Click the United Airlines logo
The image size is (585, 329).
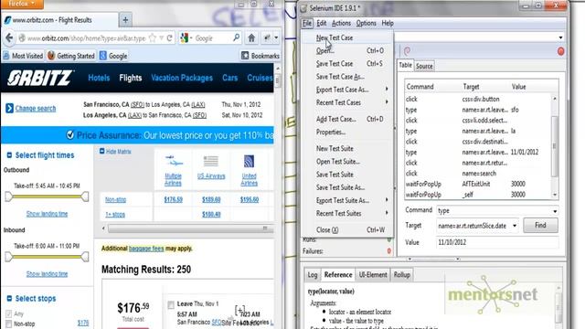click(x=249, y=162)
